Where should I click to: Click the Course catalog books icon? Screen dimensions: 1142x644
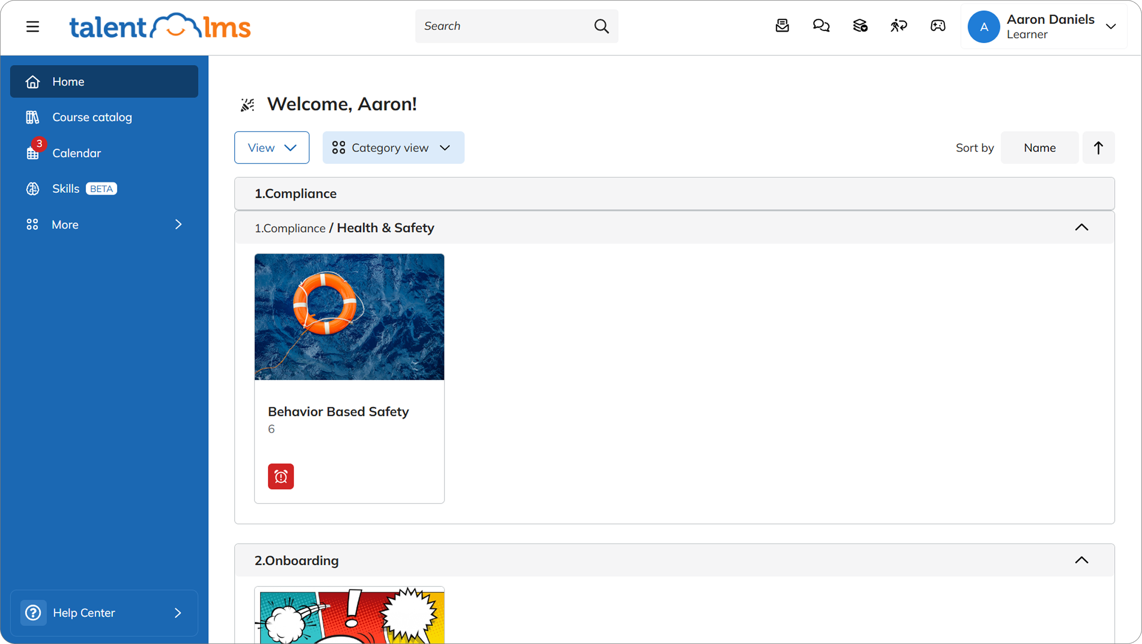pos(33,117)
